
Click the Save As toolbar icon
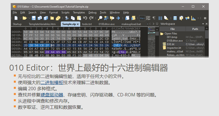40,18
